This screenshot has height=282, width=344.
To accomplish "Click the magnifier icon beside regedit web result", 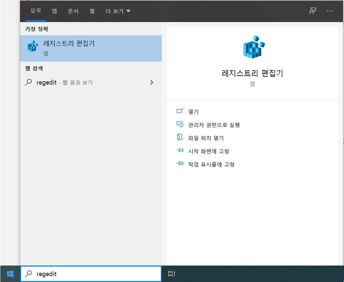I will (29, 82).
